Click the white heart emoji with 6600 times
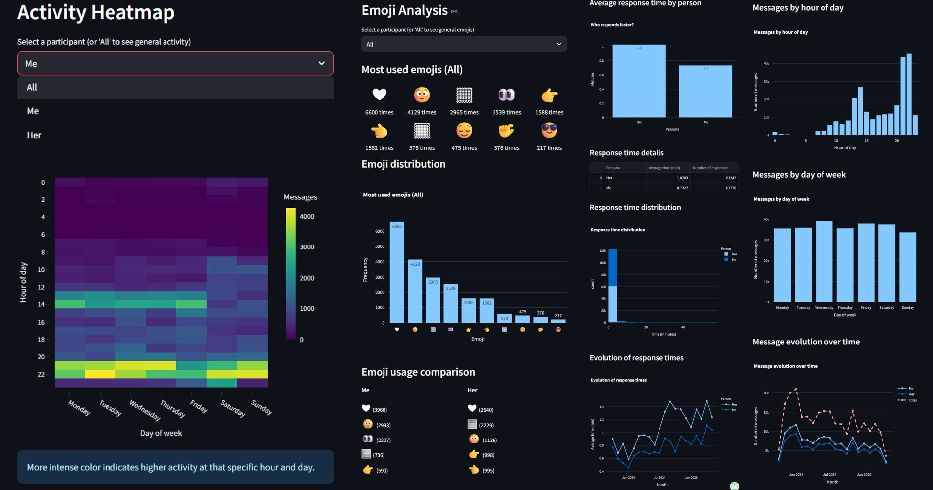The image size is (933, 490). [x=379, y=94]
